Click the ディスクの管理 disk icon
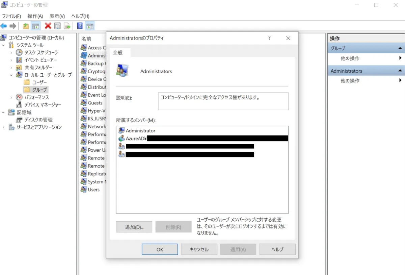The height and width of the screenshot is (275, 405). pos(19,120)
